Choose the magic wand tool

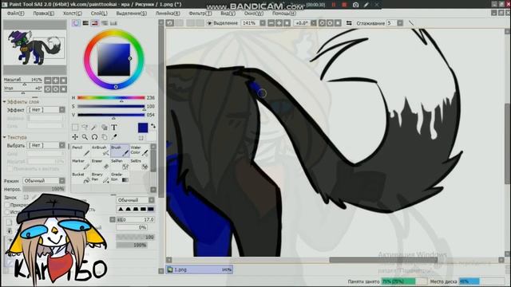click(94, 128)
